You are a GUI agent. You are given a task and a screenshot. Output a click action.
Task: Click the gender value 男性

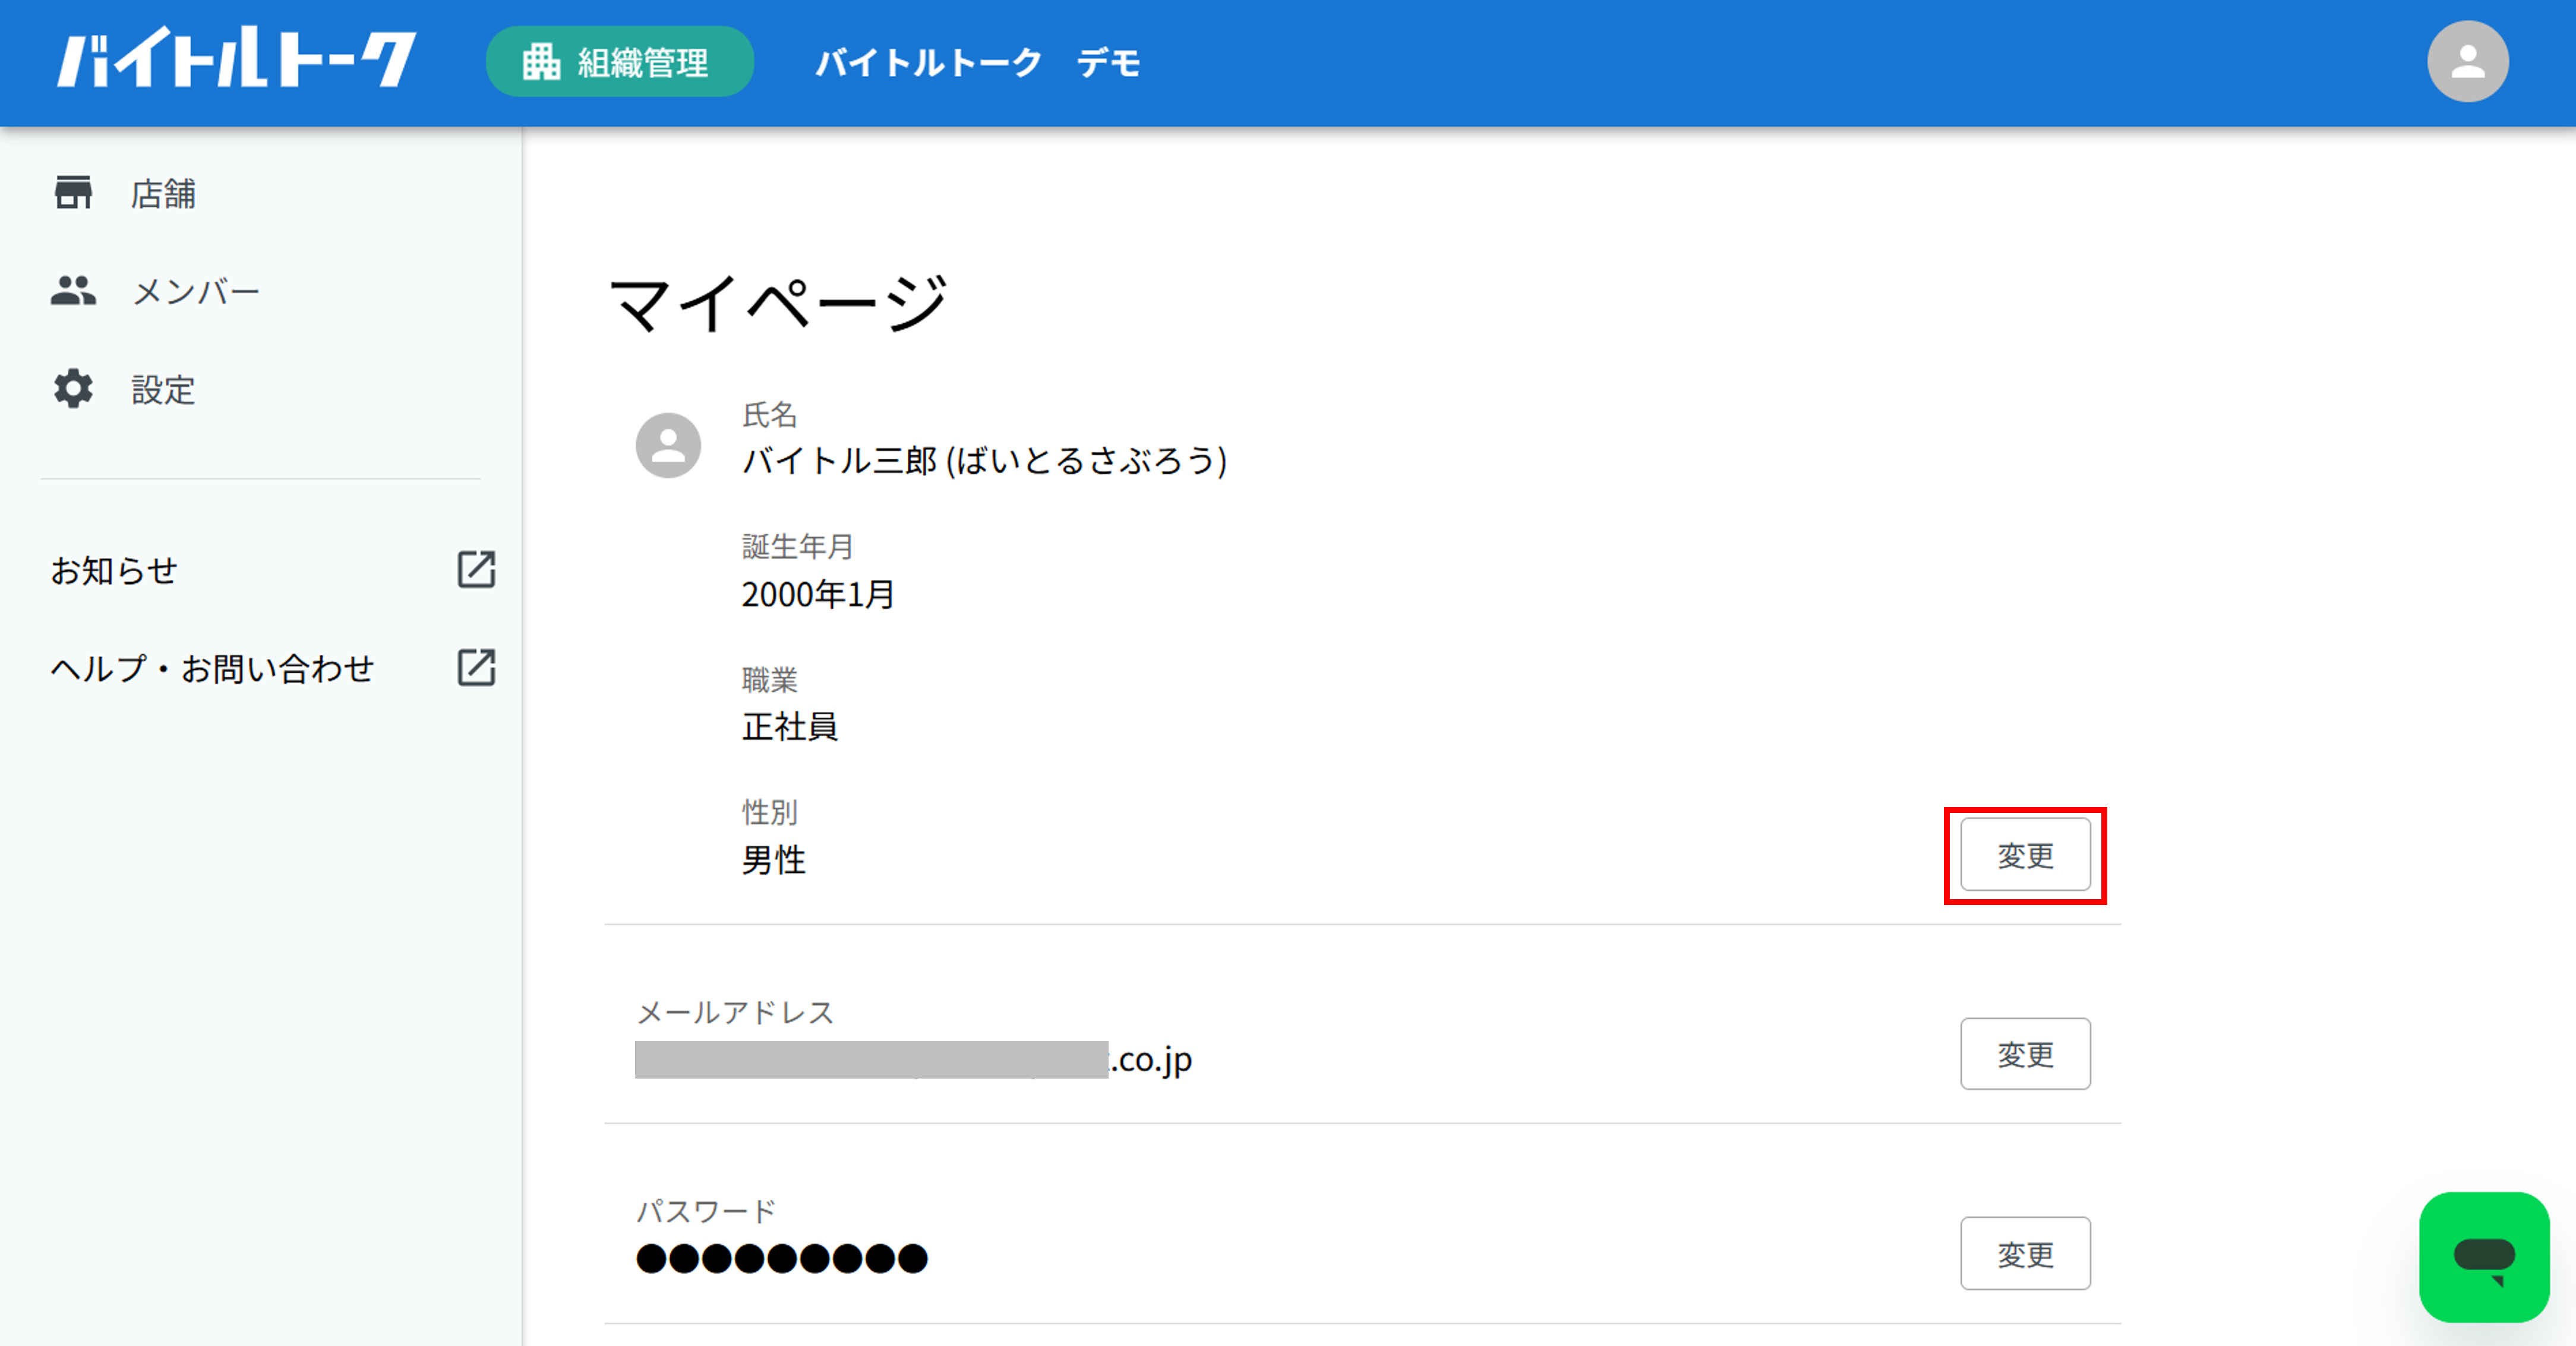(773, 859)
